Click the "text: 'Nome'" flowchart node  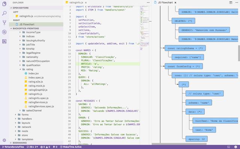pos(204,130)
